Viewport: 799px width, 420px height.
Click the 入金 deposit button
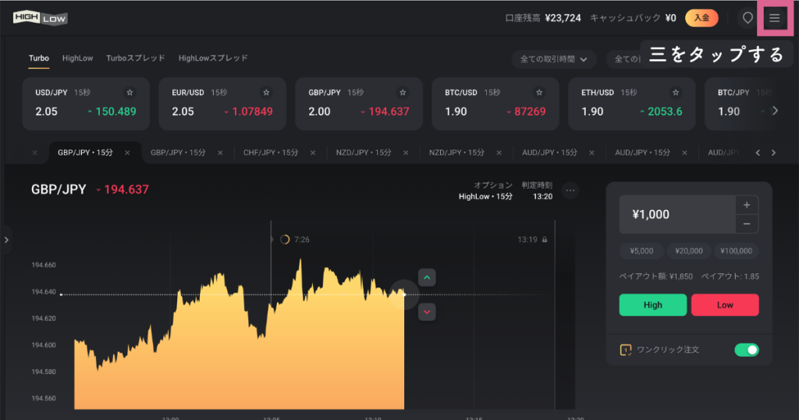(701, 18)
